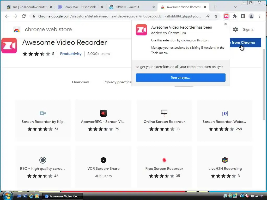Open the Extensions puzzle icon
267x200 pixels.
coord(235,16)
